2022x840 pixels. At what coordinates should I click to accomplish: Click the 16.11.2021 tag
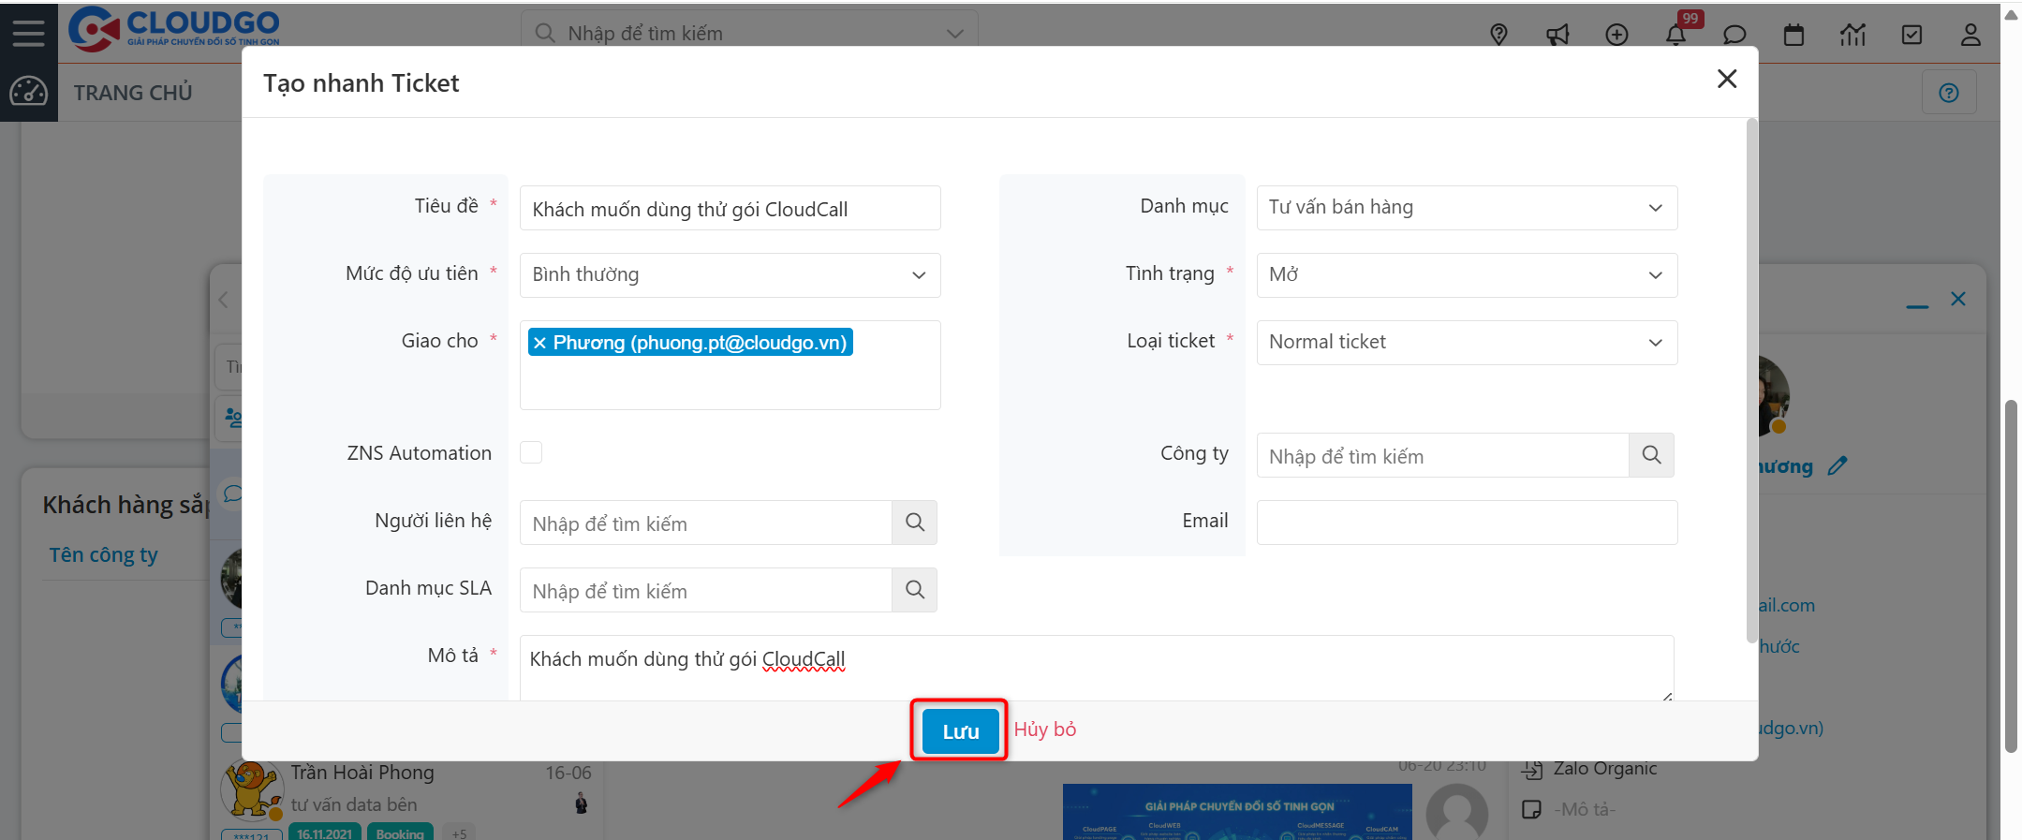click(x=325, y=833)
